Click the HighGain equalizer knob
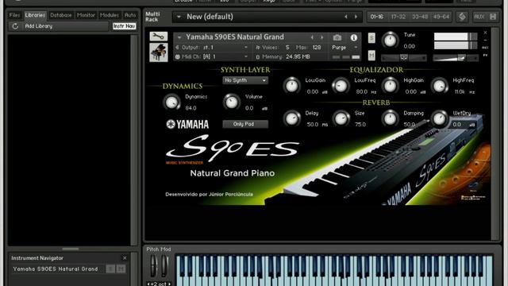 coord(390,86)
